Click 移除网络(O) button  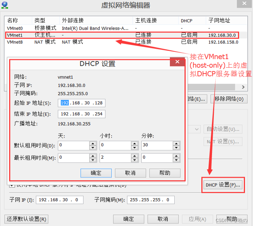tap(229, 99)
